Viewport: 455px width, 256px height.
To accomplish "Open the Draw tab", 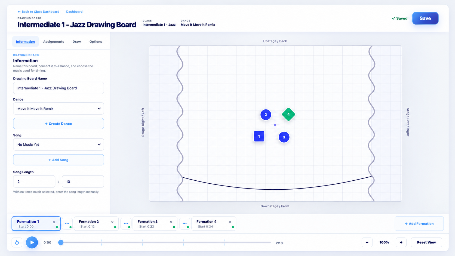I will tap(77, 42).
